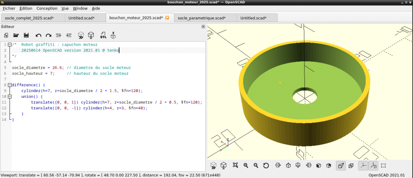Collapse the difference() code block
Screen dimensions: 413x178
click(x=9, y=85)
